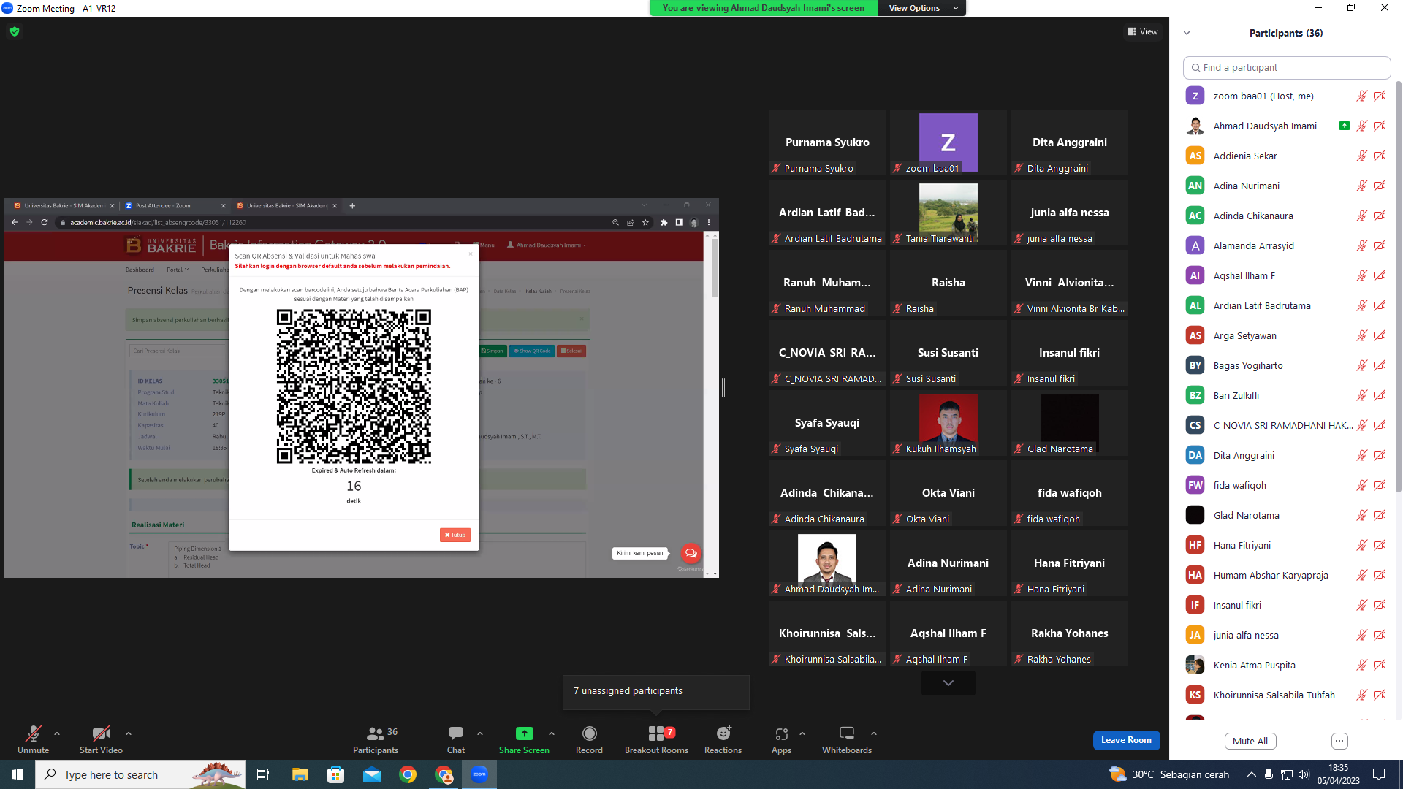
Task: Open the View Options dropdown
Action: click(921, 8)
